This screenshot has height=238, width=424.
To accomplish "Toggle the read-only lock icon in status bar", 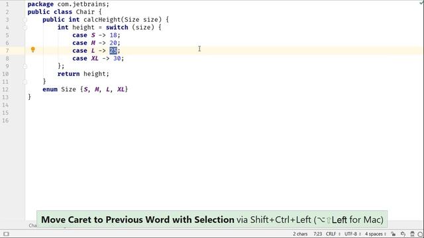I will (x=393, y=234).
